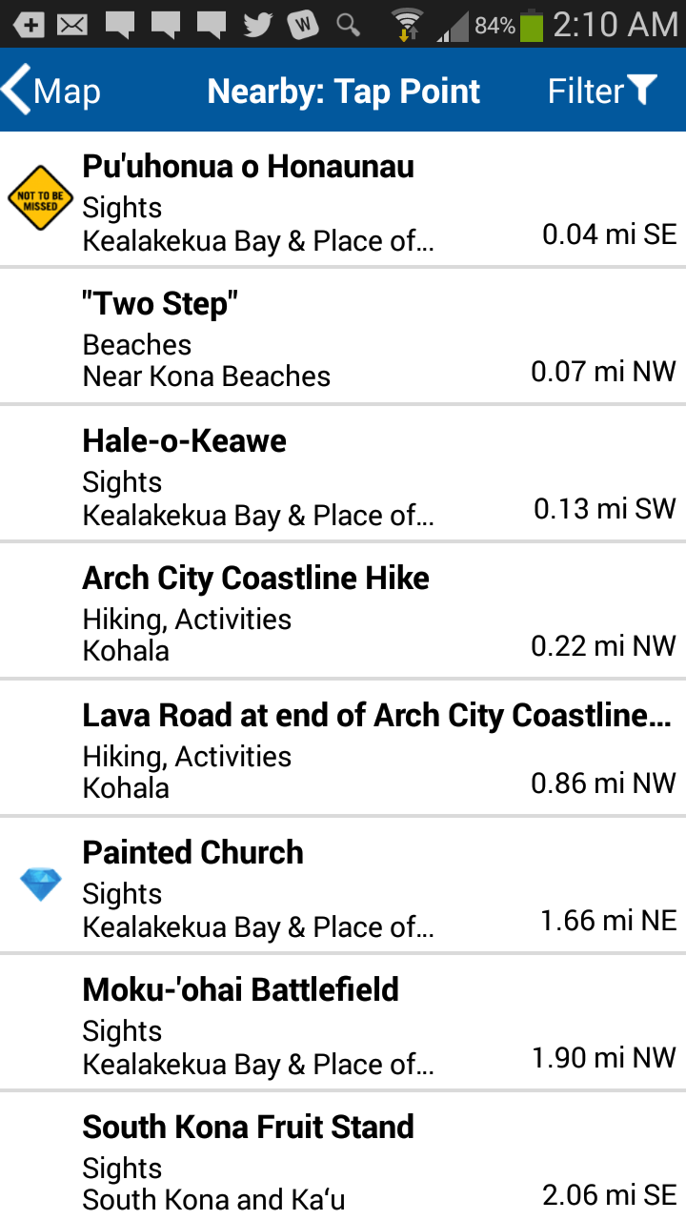686x1220 pixels.
Task: Tap the Twitter bird icon in status bar
Action: (x=257, y=24)
